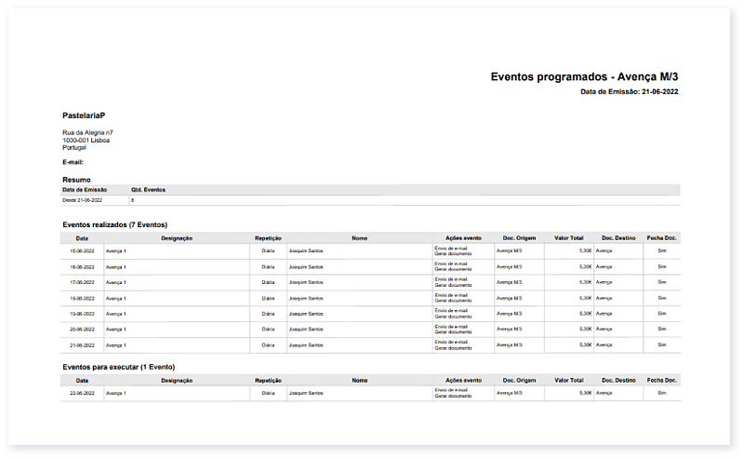The height and width of the screenshot is (459, 744).
Task: Click the report title 'Eventos programados - Avença M/3'
Action: (584, 77)
